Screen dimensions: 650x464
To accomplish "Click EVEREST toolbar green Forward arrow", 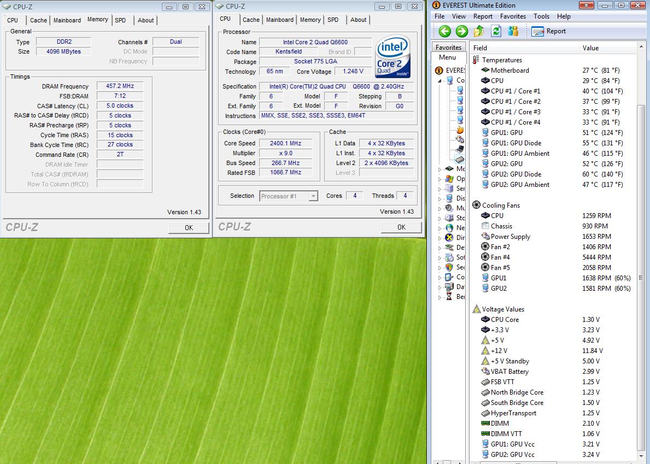I will pyautogui.click(x=462, y=31).
